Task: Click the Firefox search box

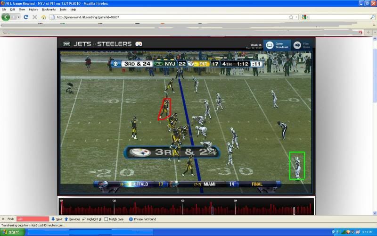Action: 339,17
